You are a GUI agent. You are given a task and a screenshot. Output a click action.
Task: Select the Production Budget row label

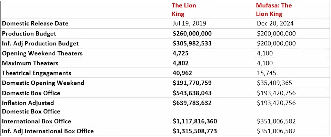pyautogui.click(x=29, y=33)
